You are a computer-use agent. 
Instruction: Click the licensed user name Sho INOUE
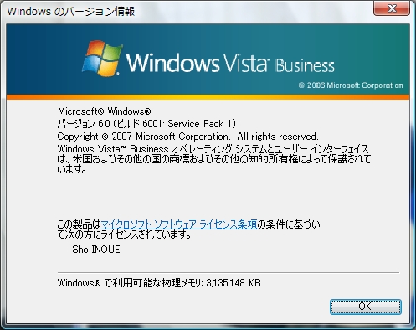tap(96, 249)
